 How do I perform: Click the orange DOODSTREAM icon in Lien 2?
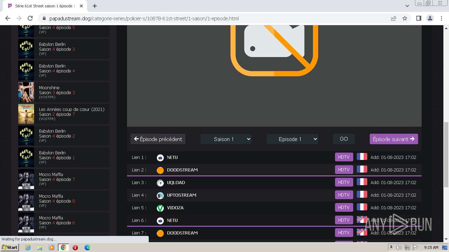[160, 170]
